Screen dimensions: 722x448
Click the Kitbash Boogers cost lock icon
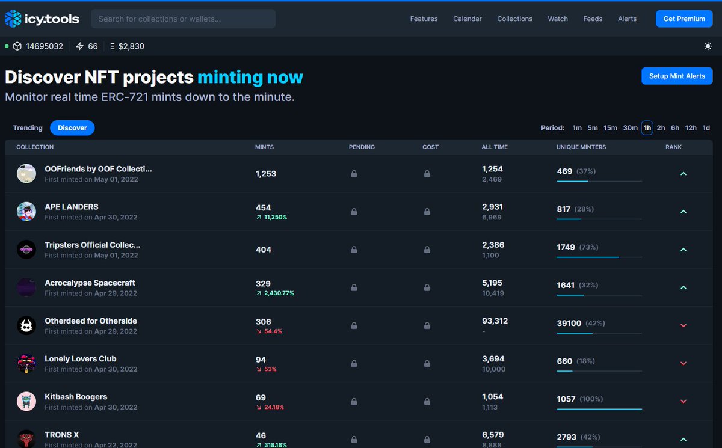coord(427,401)
